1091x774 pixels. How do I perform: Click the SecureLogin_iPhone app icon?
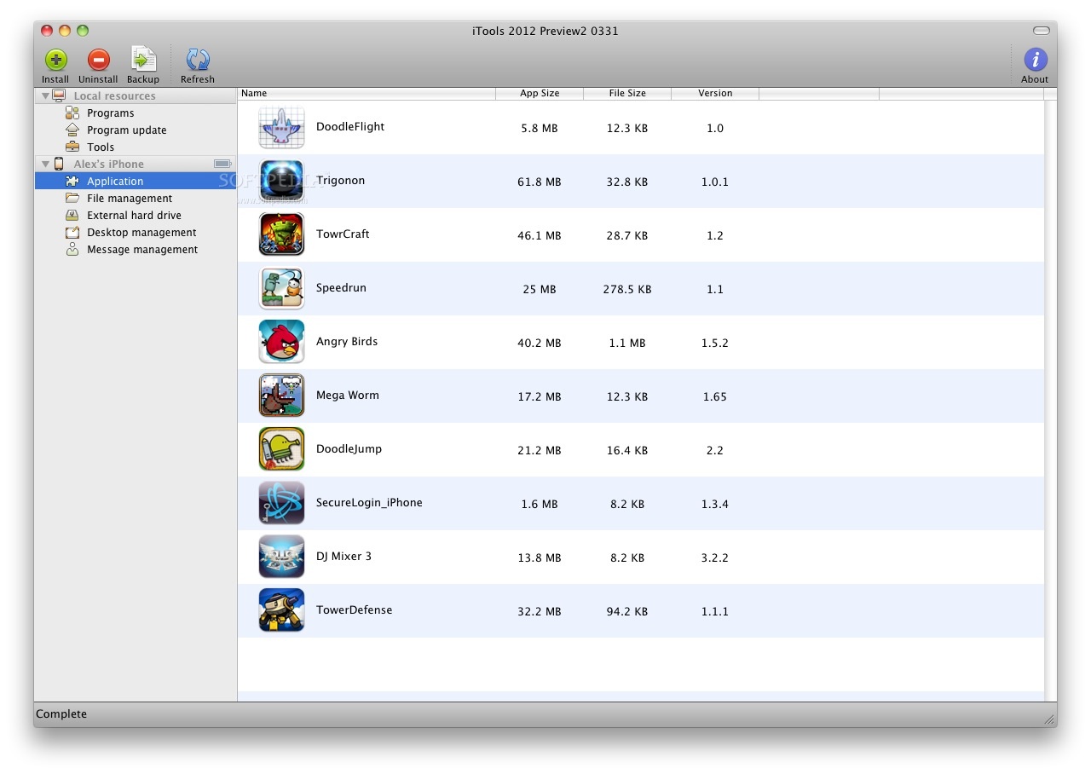click(281, 503)
